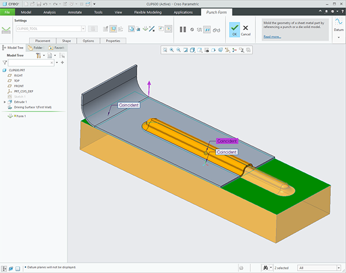Toggle the inheritance copy option icon
Image resolution: width=346 pixels, height=273 pixels.
click(138, 29)
